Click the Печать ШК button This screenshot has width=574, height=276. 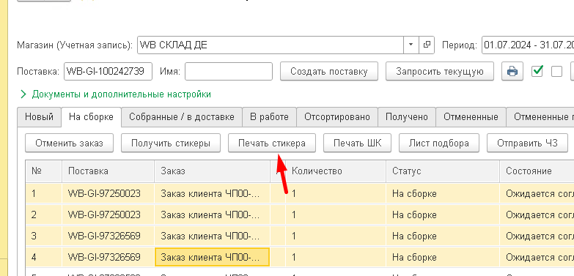357,143
